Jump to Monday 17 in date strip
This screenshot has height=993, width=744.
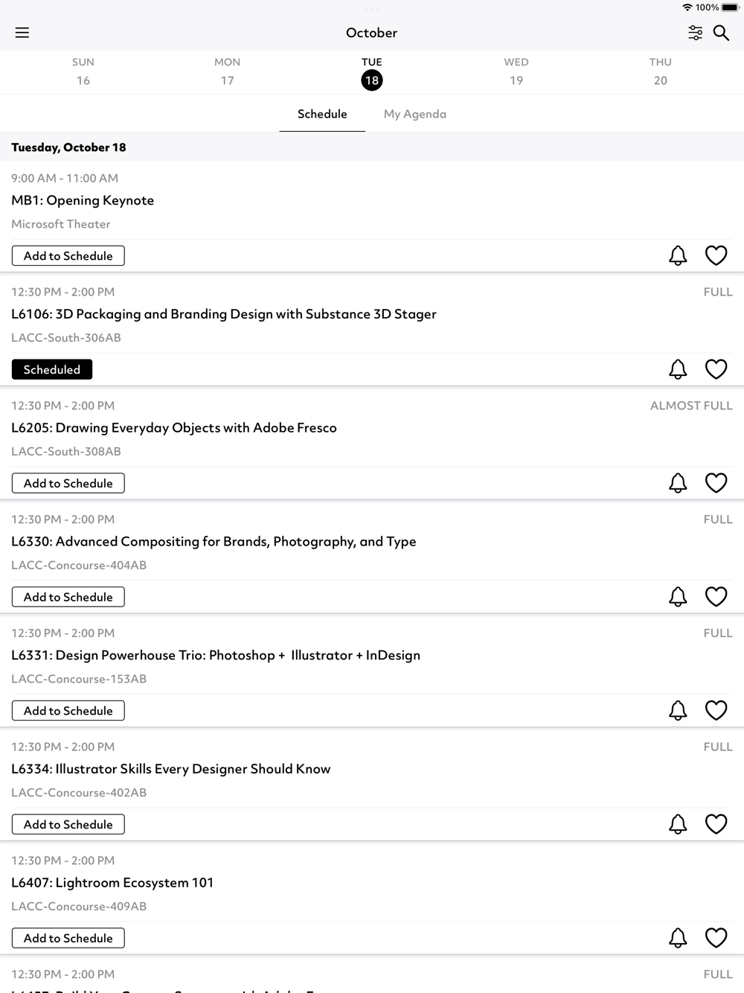pos(227,72)
